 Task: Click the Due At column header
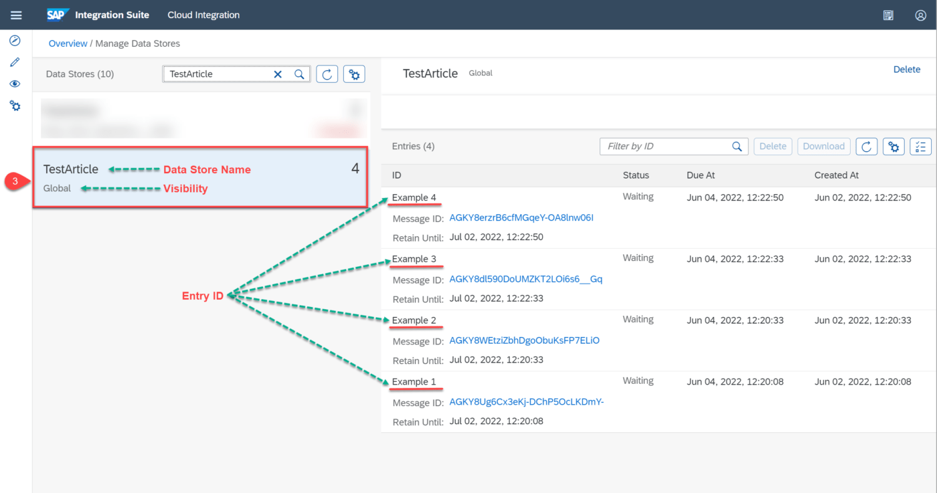(701, 175)
